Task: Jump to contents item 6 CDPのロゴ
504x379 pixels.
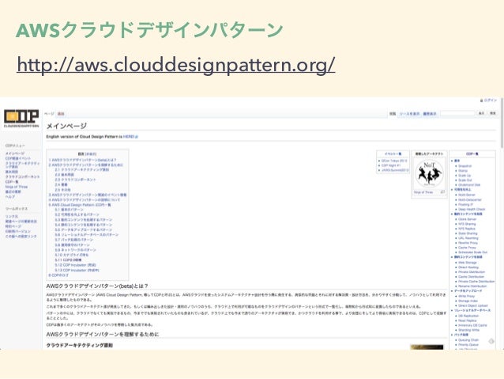Action: (x=58, y=275)
